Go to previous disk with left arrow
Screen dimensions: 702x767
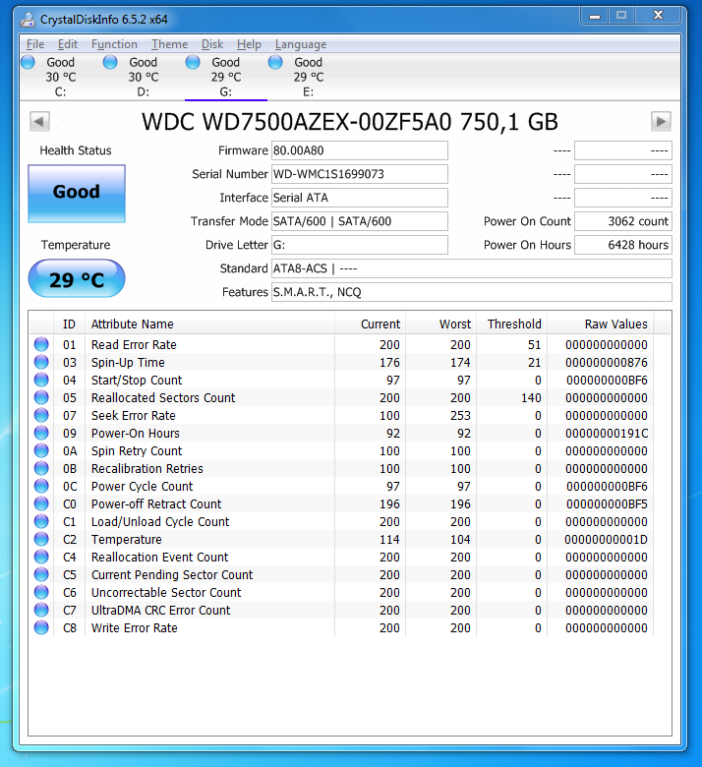pyautogui.click(x=39, y=122)
